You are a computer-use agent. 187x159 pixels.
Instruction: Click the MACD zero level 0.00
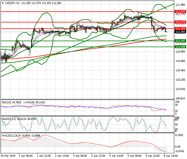pyautogui.click(x=178, y=147)
